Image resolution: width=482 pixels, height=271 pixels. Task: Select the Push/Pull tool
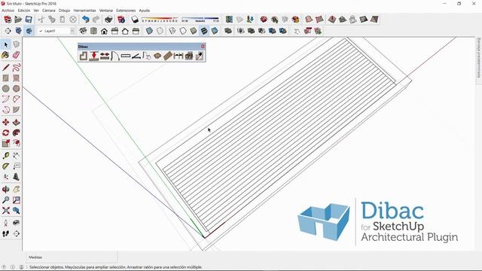pos(16,122)
